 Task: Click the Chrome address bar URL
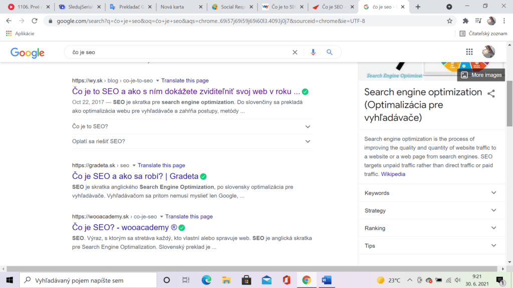click(211, 21)
